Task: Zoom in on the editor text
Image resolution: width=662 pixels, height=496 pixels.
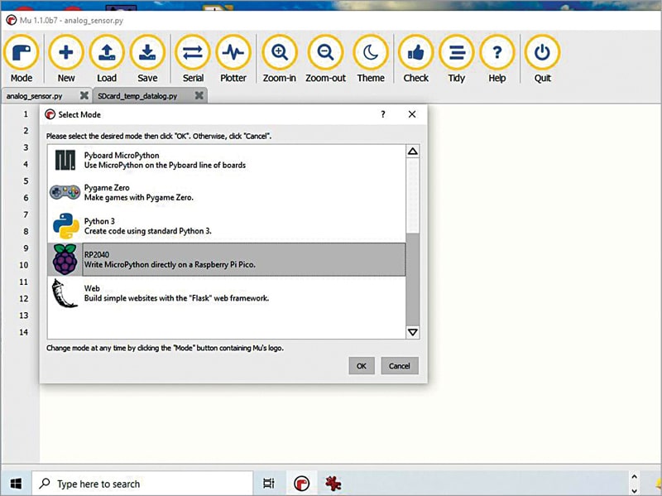Action: click(280, 54)
